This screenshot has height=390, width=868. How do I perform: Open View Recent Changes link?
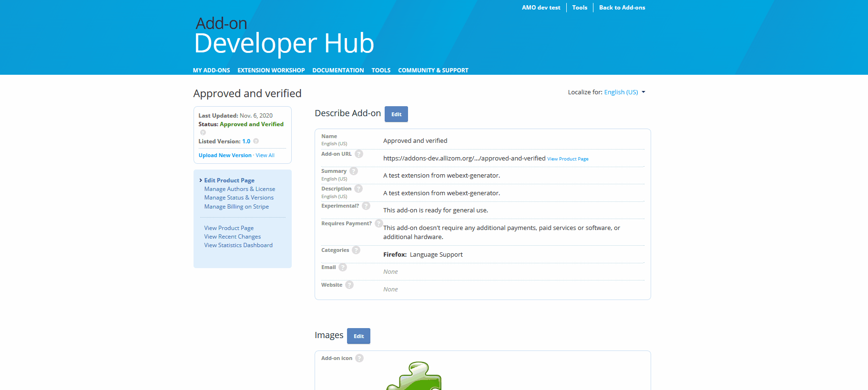coord(233,237)
